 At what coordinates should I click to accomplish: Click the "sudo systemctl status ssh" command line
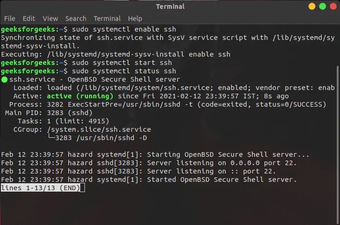click(121, 71)
